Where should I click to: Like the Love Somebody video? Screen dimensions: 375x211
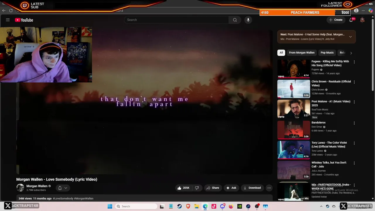tap(183, 188)
